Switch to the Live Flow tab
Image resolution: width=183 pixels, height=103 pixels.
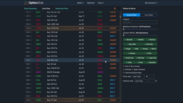pyautogui.click(x=46, y=9)
